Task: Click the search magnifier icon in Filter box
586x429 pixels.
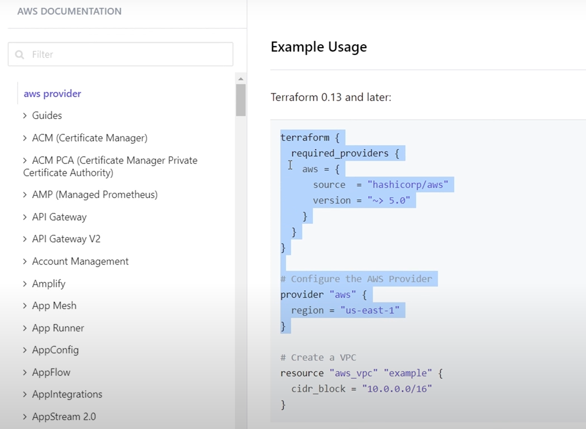Action: click(x=20, y=54)
